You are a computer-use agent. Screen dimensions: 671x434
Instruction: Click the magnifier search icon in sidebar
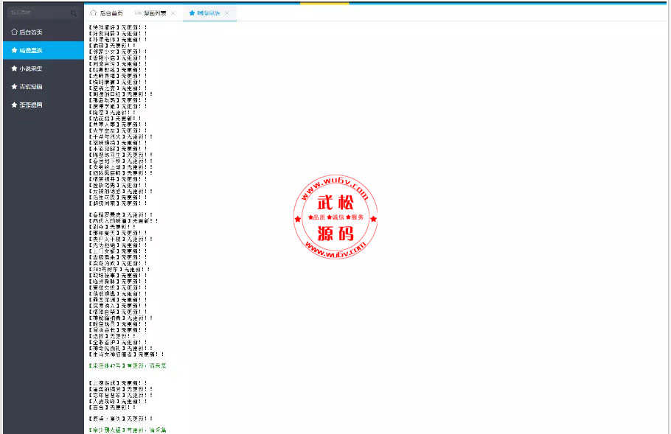73,13
